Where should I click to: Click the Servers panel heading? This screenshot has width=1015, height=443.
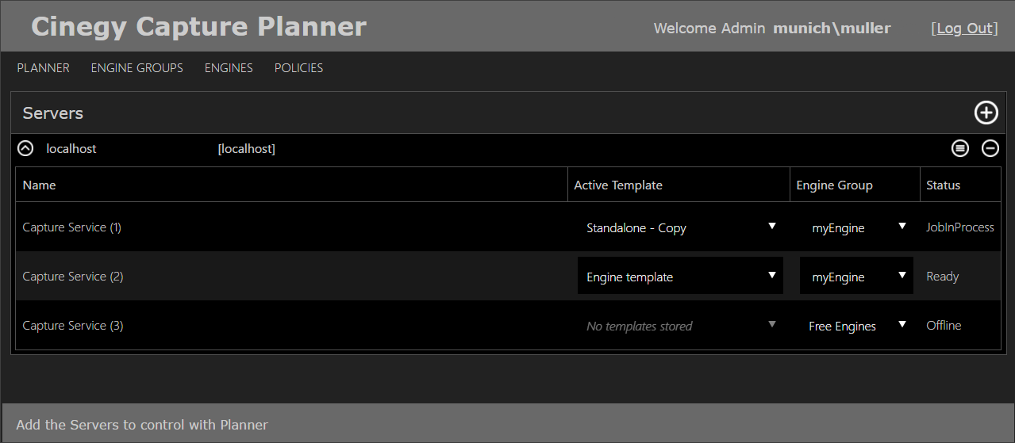tap(53, 113)
